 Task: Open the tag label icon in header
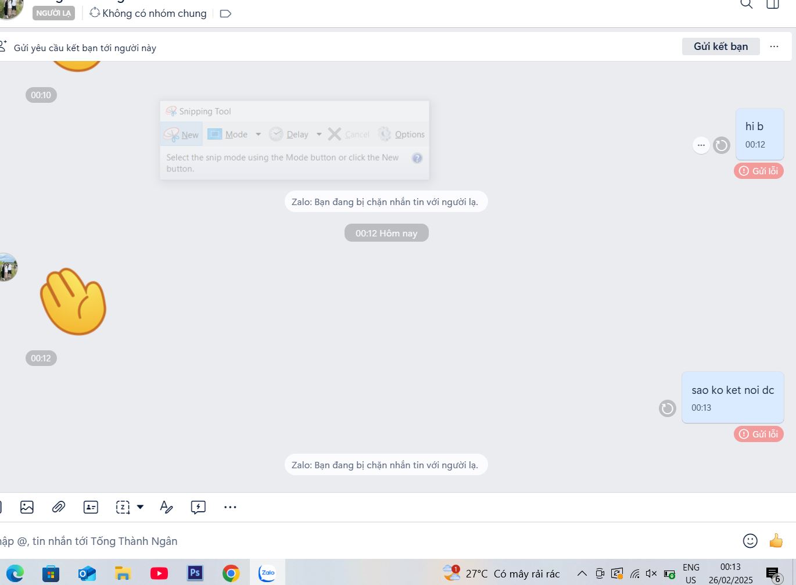225,13
